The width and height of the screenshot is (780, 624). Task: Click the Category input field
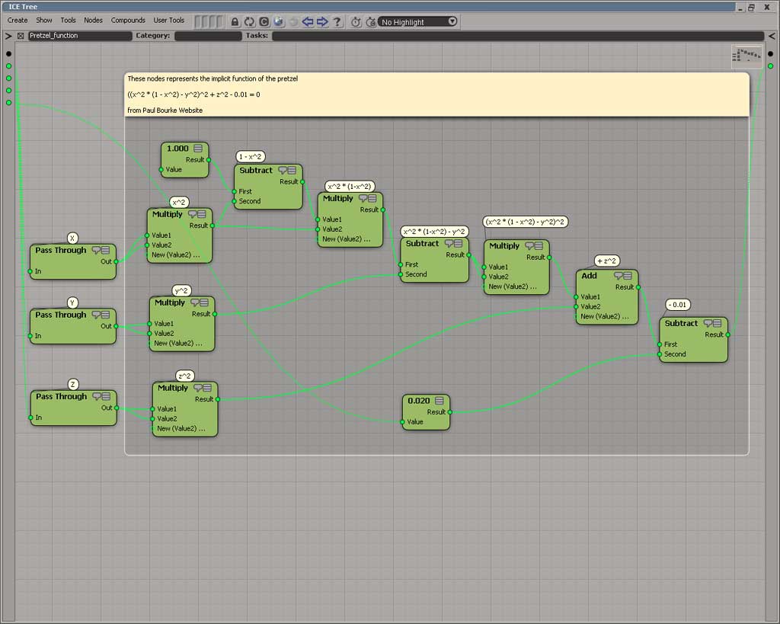[208, 36]
